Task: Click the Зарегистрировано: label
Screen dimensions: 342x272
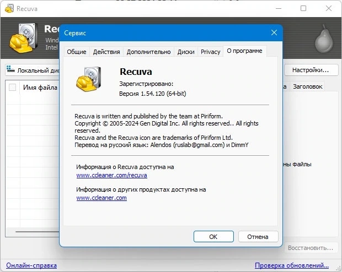Action: (x=146, y=84)
